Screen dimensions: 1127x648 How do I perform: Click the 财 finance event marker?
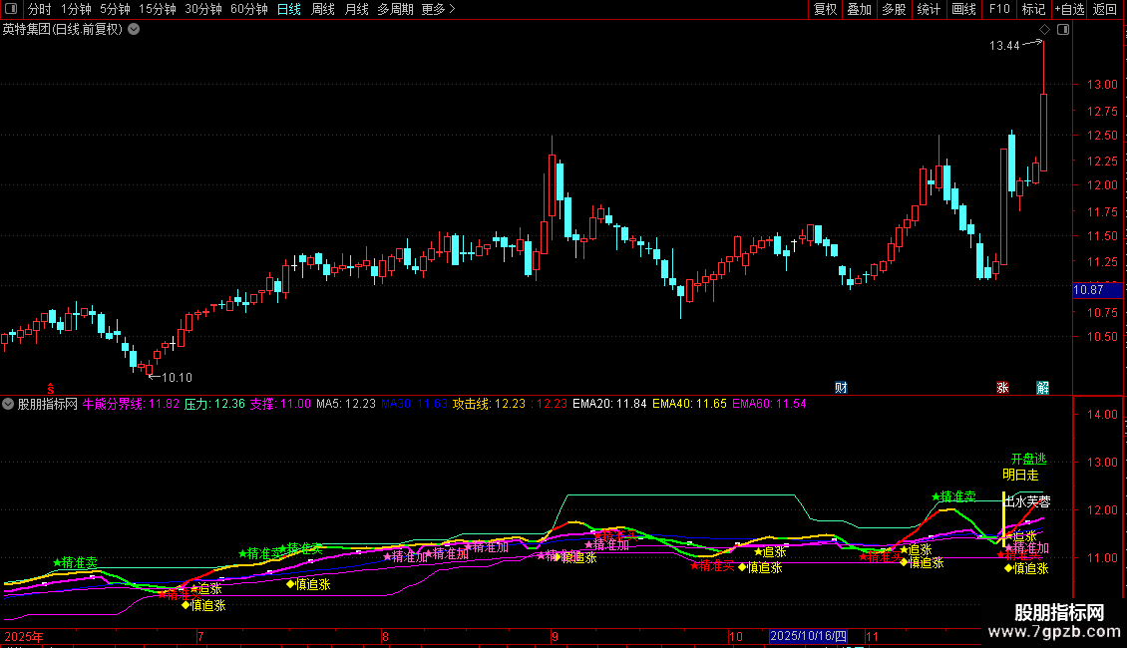(841, 387)
